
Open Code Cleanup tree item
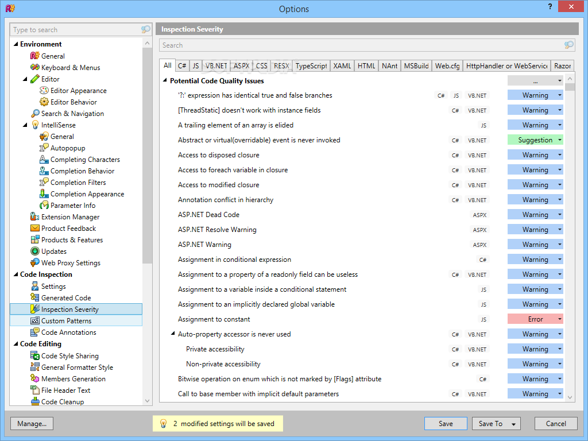[62, 401]
